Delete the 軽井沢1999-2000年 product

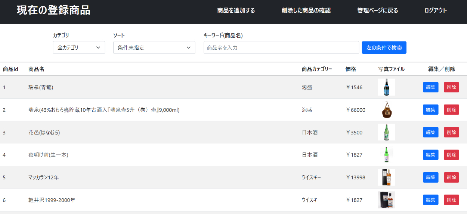pyautogui.click(x=451, y=200)
